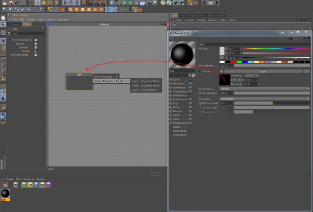Enable the Diffusion channel checkbox

click(x=190, y=84)
